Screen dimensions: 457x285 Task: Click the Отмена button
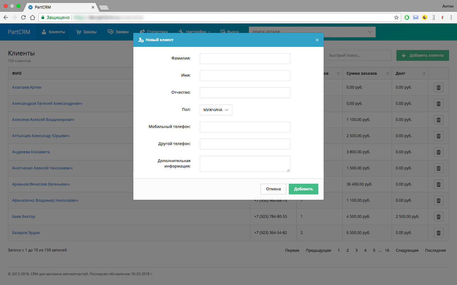pos(273,189)
